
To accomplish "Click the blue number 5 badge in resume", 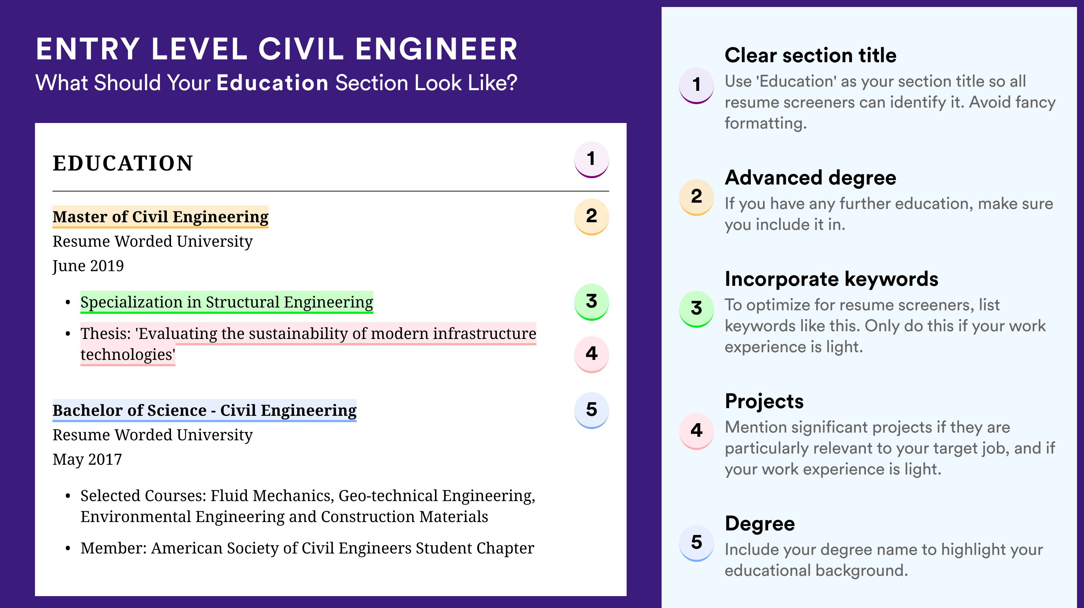I will coord(591,410).
